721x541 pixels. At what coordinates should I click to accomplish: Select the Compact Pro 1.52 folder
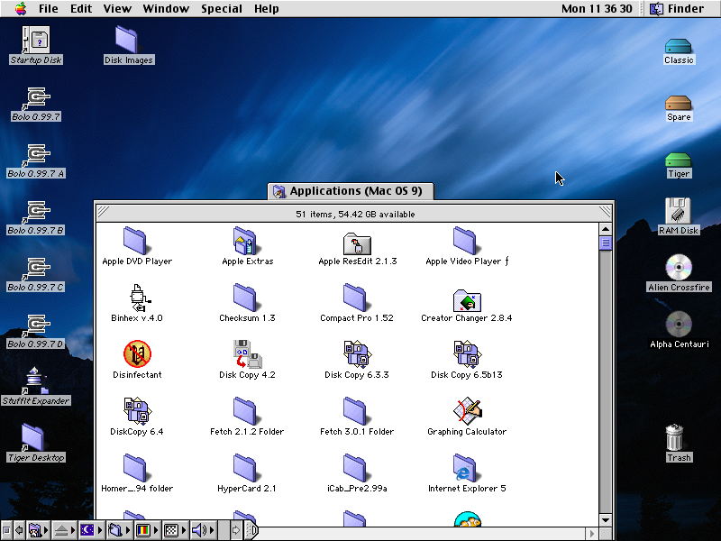coord(355,298)
